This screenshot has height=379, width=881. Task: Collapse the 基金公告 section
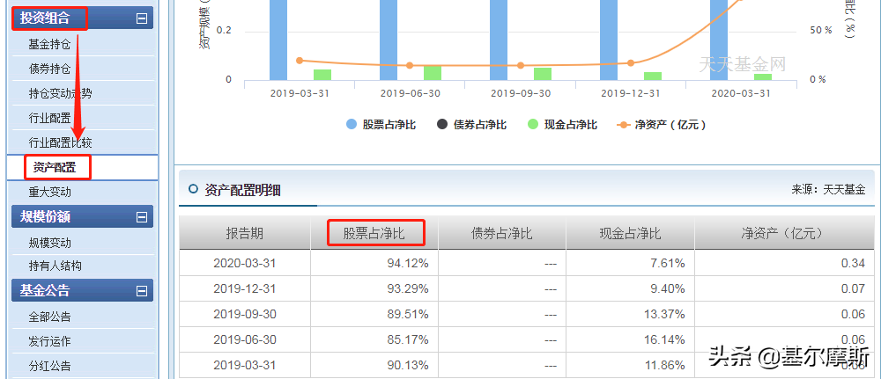pos(142,290)
